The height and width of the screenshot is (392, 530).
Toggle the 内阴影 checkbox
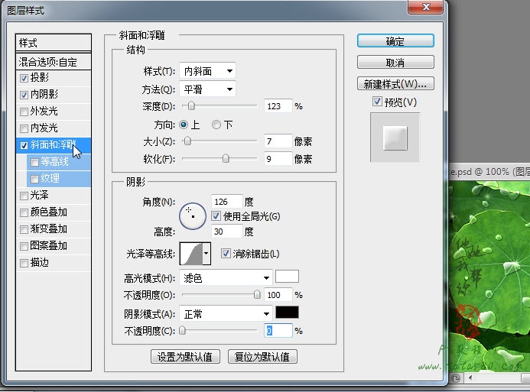point(24,95)
